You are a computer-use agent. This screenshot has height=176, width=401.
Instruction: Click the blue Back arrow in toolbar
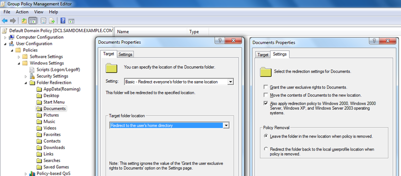(x=5, y=21)
